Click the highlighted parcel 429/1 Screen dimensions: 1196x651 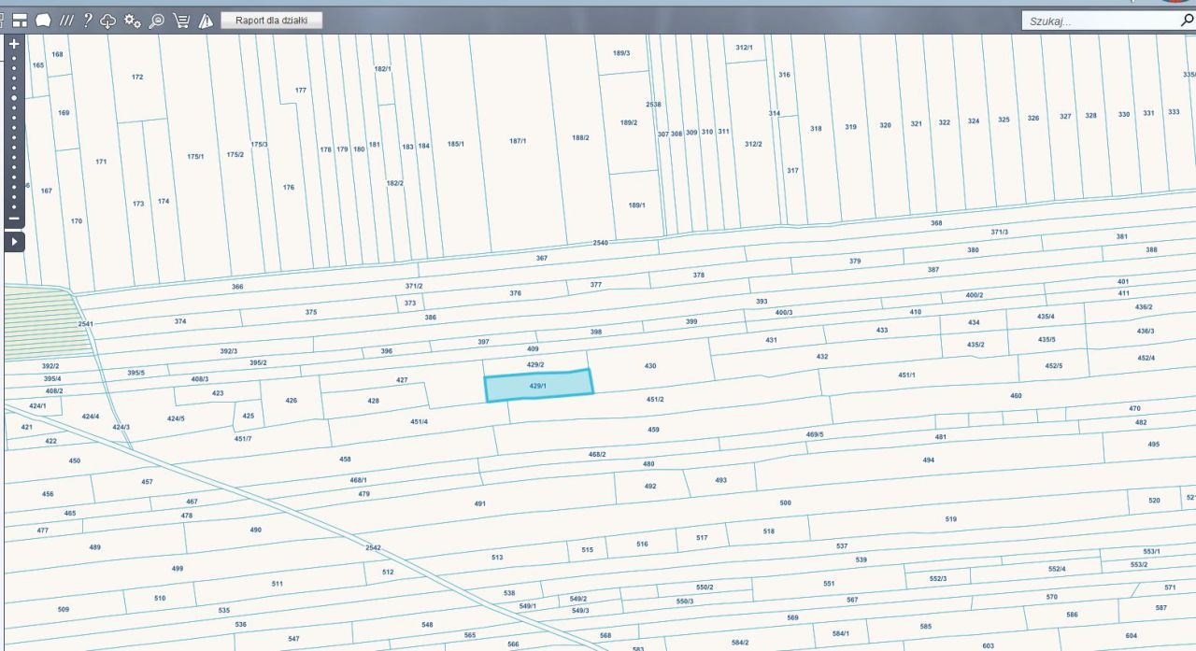point(538,386)
